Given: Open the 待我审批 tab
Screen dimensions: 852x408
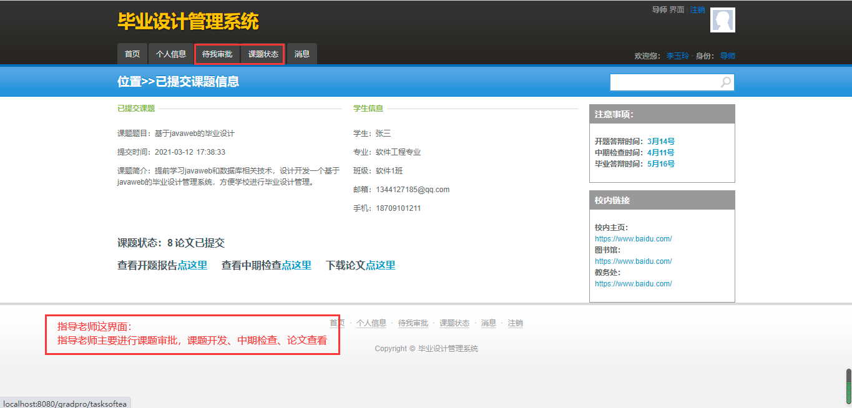Looking at the screenshot, I should coord(217,54).
